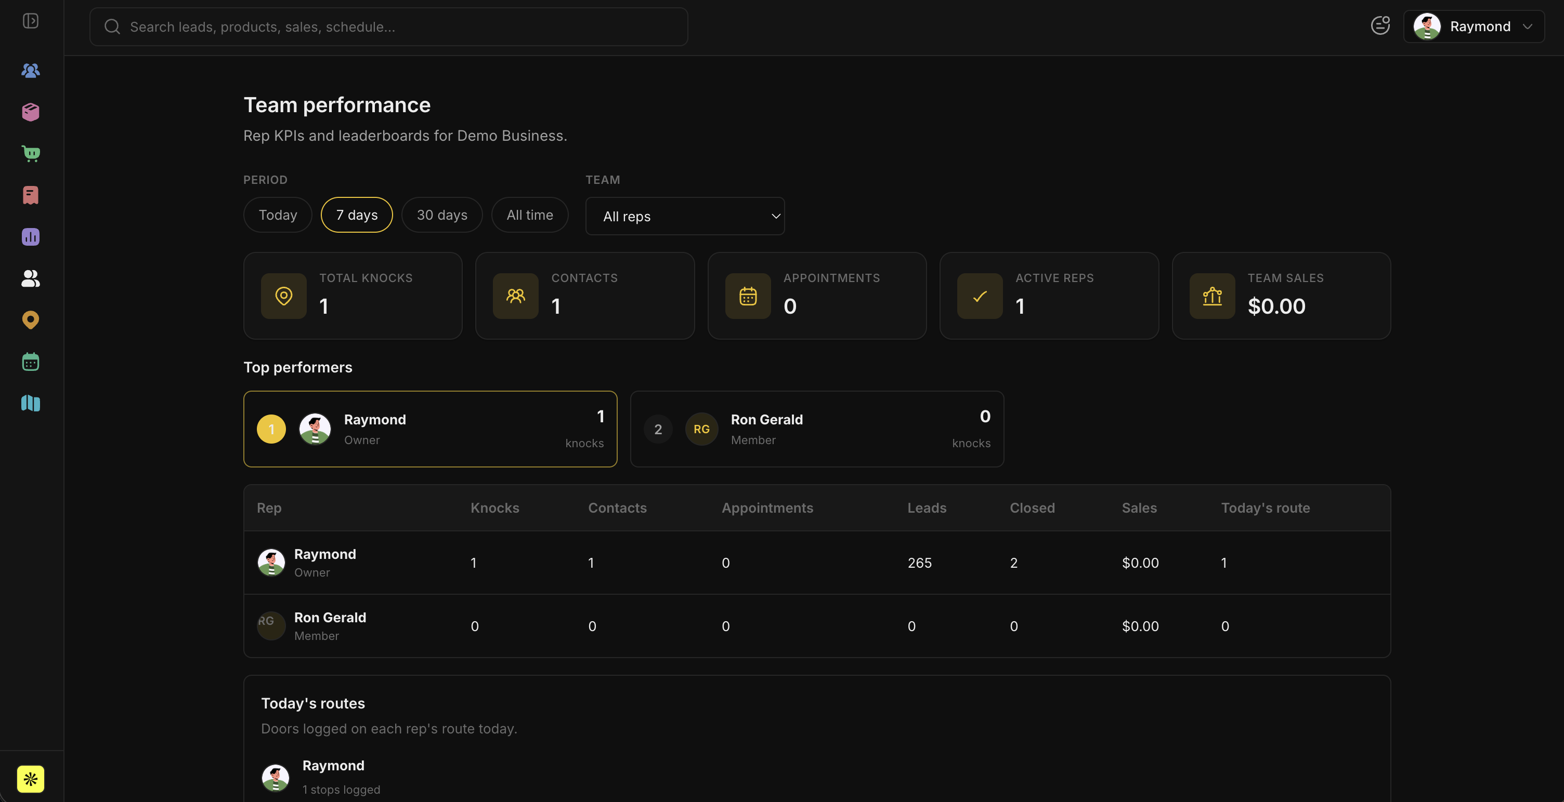Open the purple bar chart icon
The image size is (1564, 802).
[x=30, y=236]
